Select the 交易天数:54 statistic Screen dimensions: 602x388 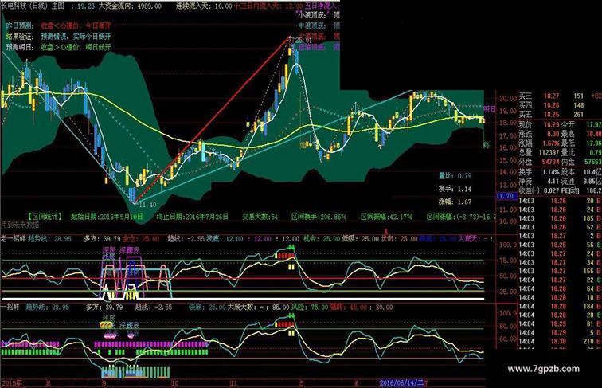pos(260,217)
